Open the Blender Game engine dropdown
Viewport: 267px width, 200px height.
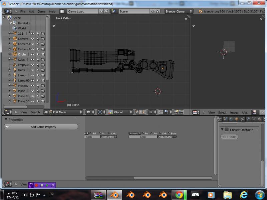pos(179,11)
